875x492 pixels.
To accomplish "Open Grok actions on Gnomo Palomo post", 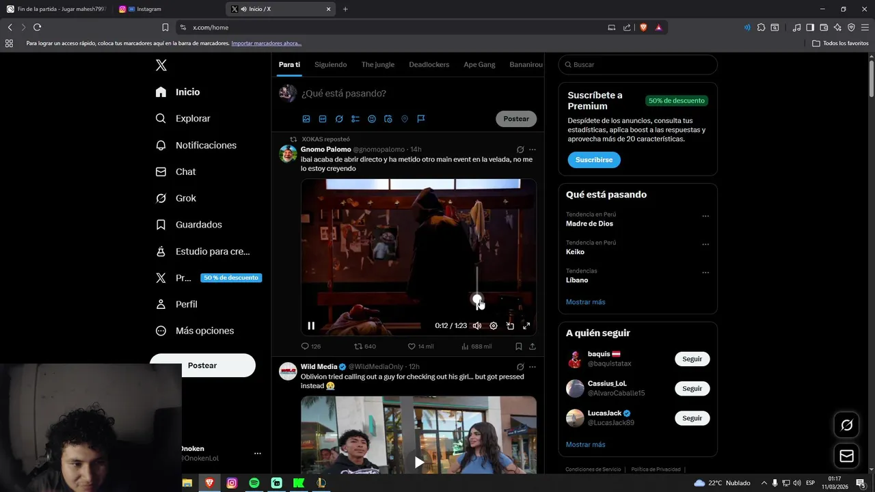I will [x=520, y=150].
